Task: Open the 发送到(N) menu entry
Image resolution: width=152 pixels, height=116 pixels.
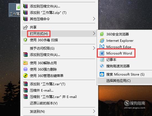Action: coord(59,111)
